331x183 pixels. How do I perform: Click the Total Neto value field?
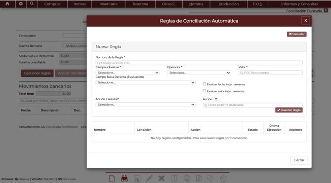53,94
